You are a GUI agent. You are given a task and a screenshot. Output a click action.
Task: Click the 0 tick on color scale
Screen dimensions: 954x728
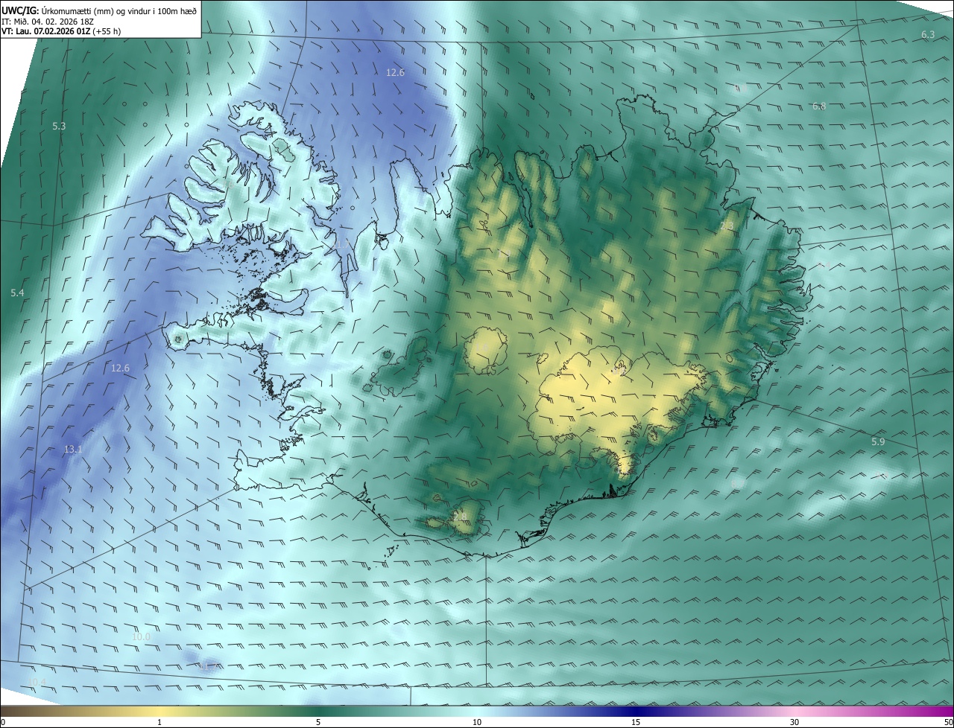(3, 723)
